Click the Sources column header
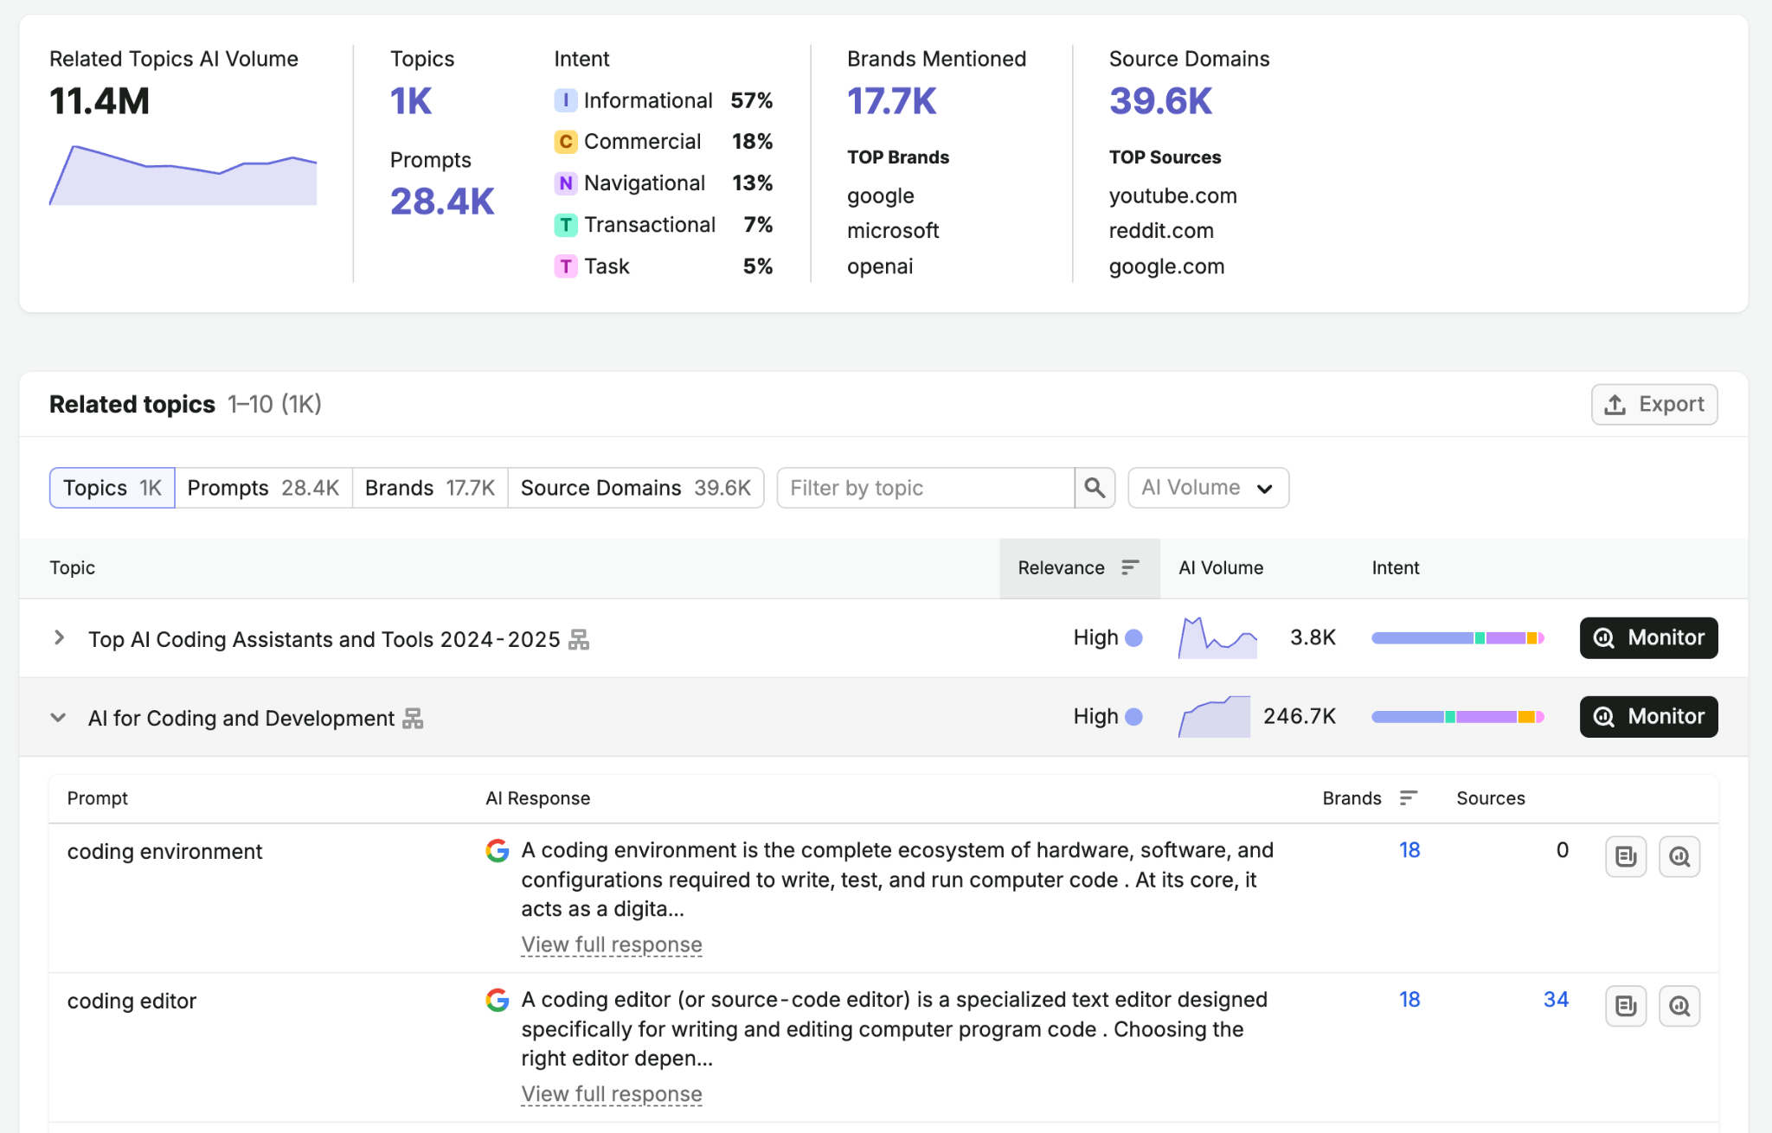The image size is (1772, 1133). [x=1491, y=798]
